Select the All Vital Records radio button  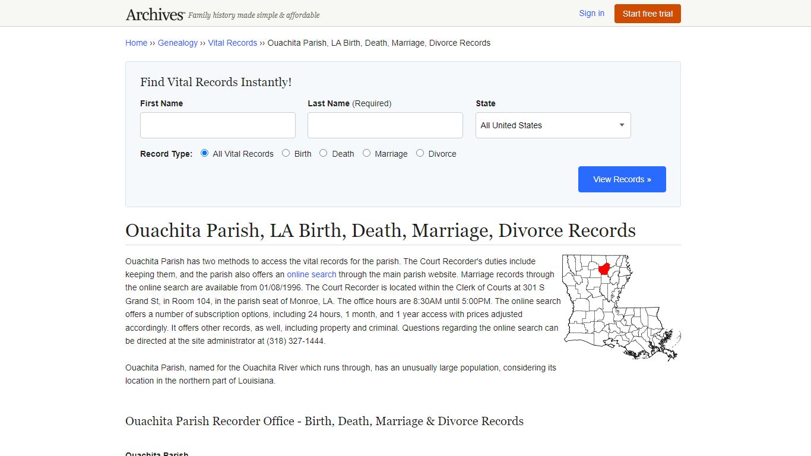(204, 153)
